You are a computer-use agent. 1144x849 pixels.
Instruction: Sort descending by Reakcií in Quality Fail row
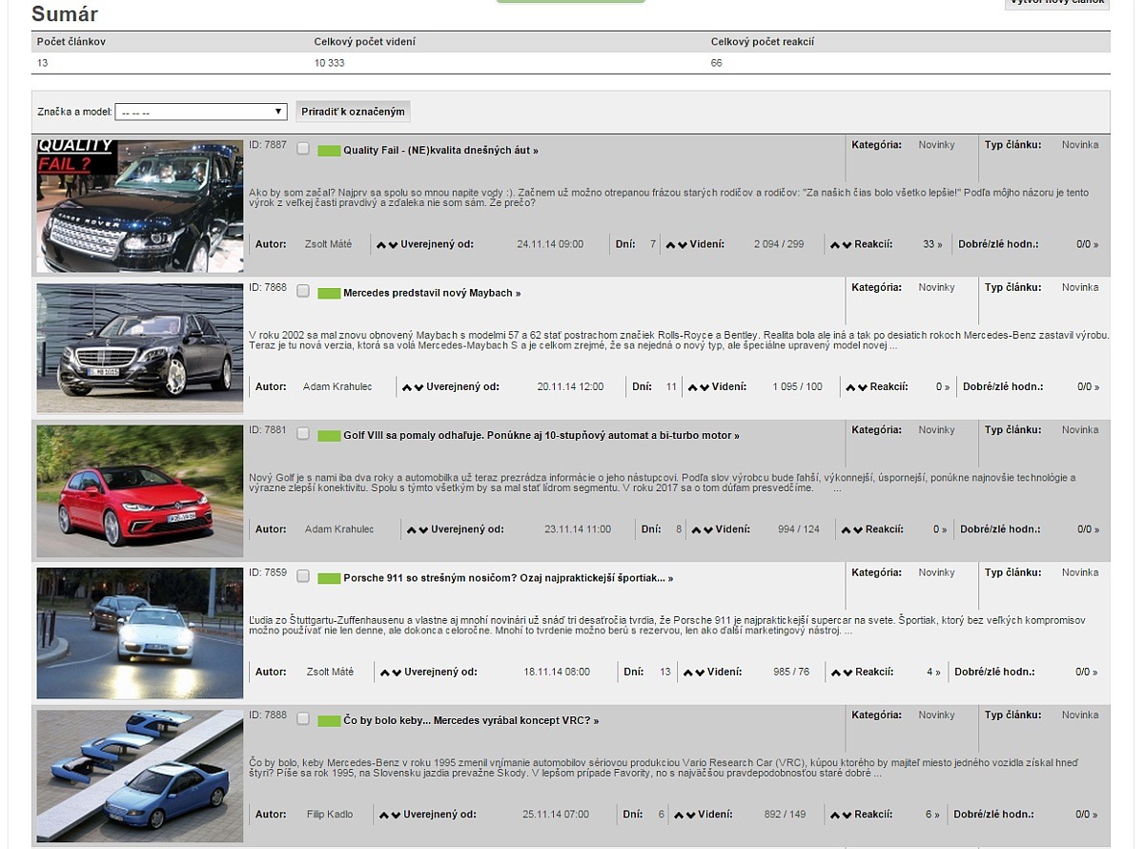pos(847,245)
